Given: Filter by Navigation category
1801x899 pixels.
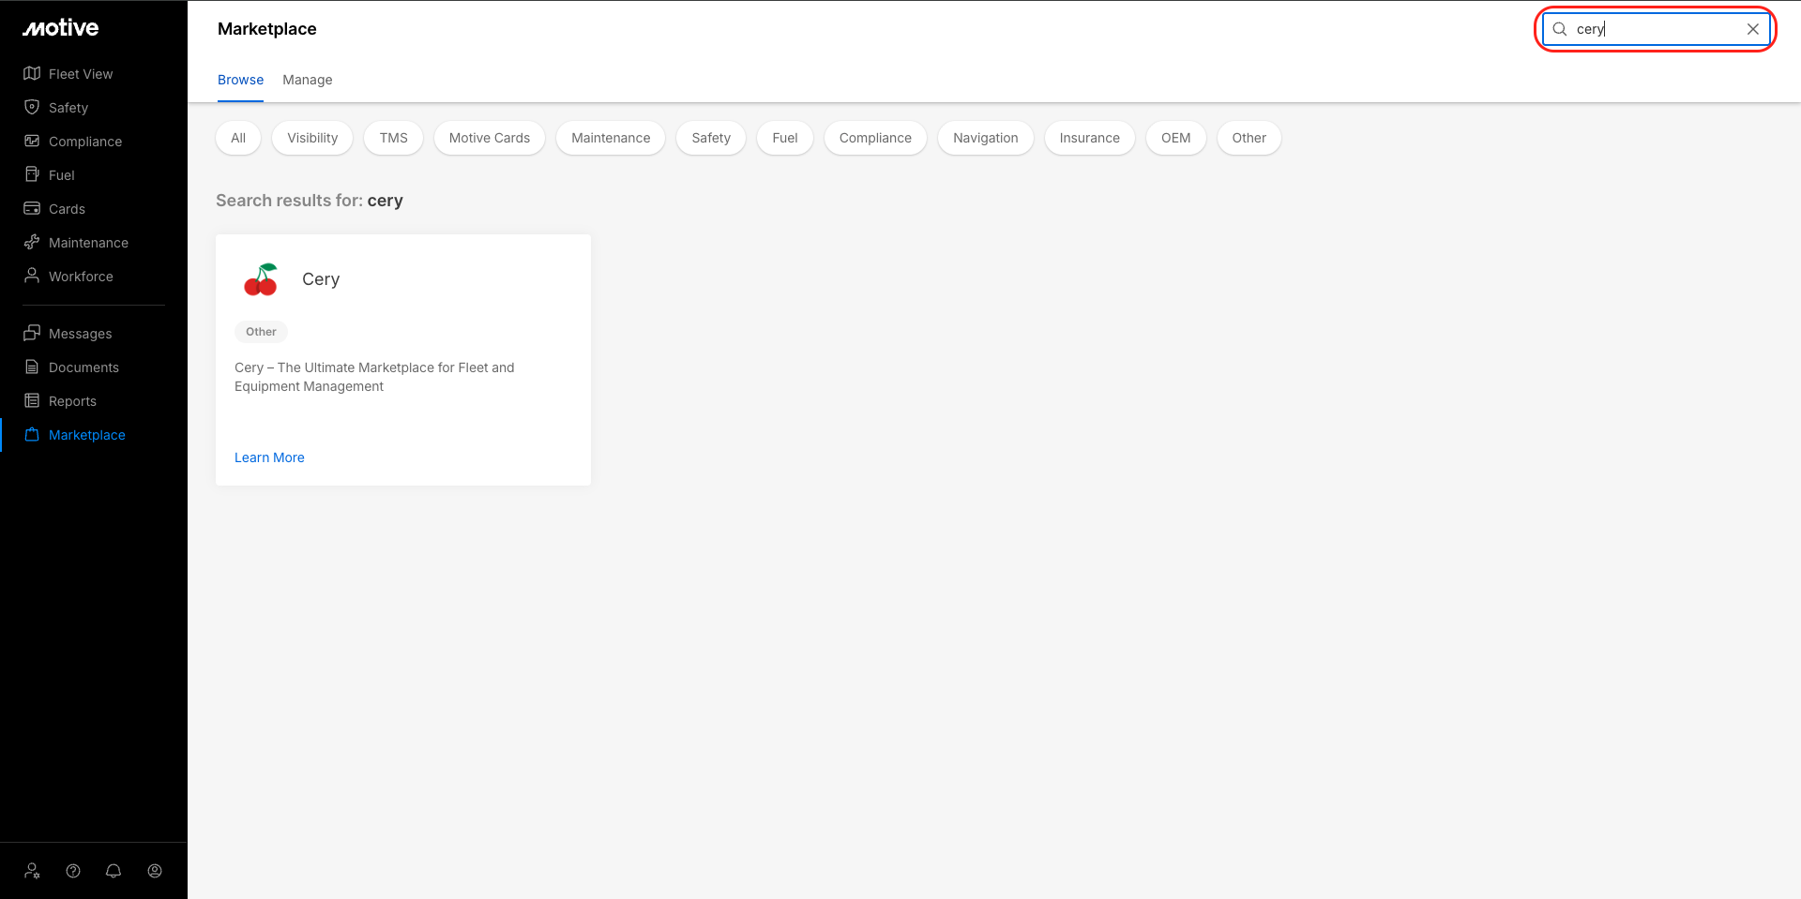Looking at the screenshot, I should point(986,138).
